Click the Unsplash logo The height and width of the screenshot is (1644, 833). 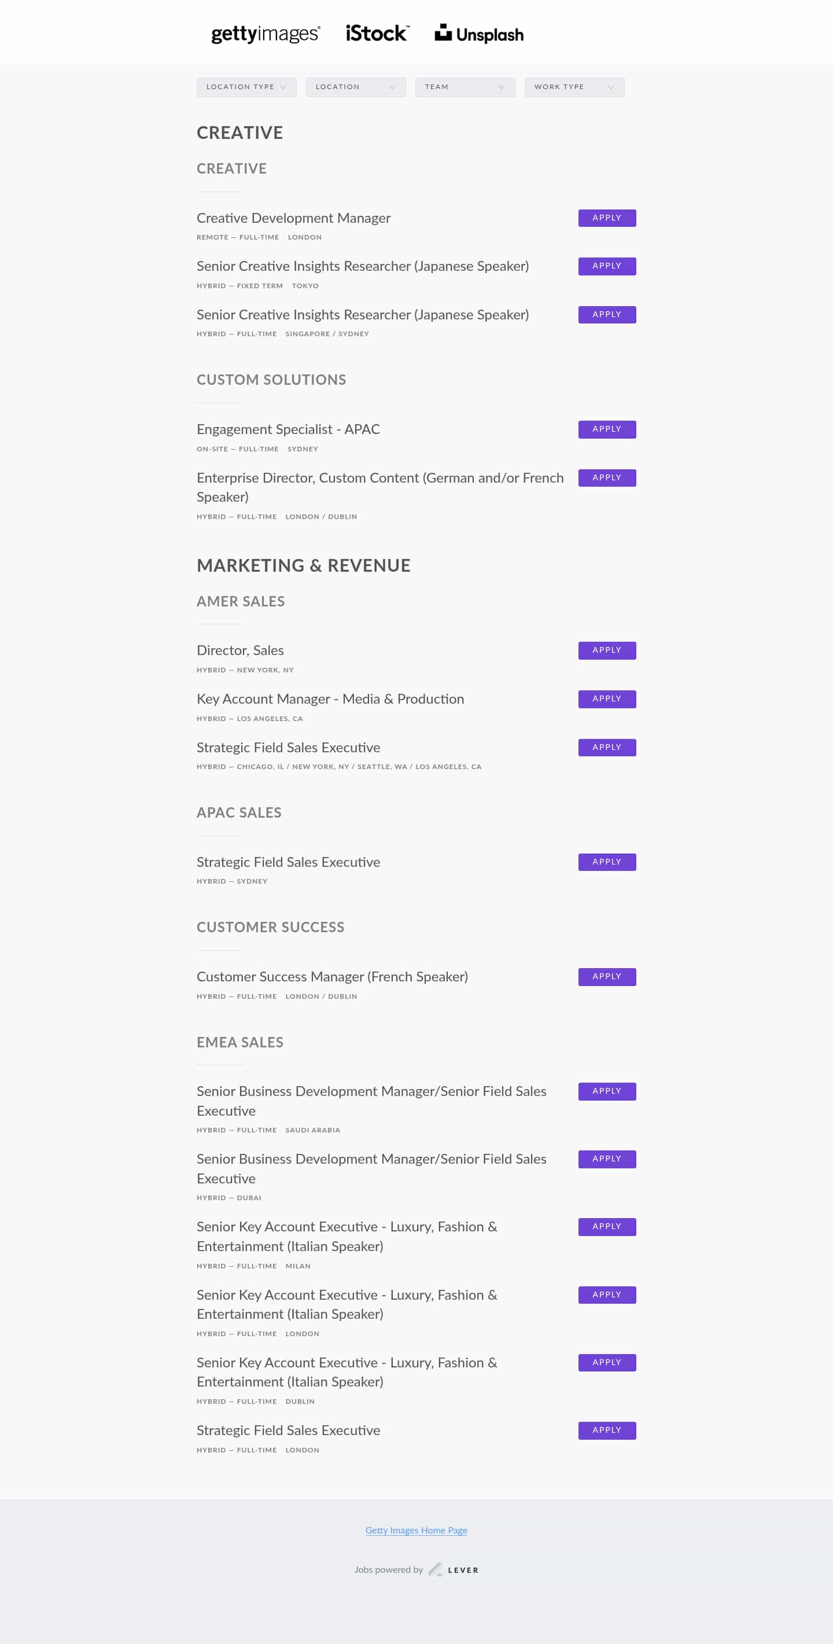[479, 34]
